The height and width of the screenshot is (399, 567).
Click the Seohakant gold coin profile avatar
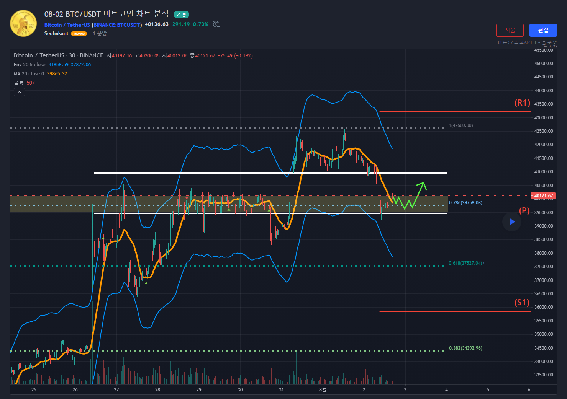click(23, 23)
